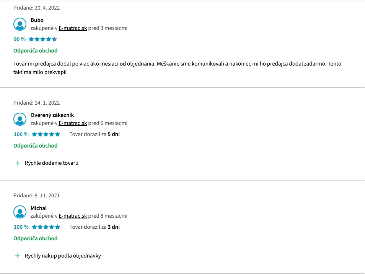
Task: Click Bubo's user avatar icon
Action: pos(20,24)
